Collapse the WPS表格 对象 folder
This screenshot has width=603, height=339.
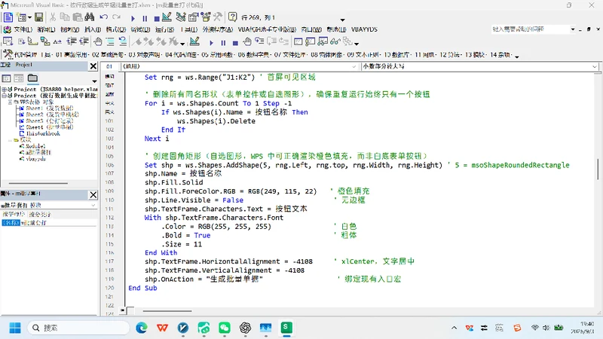tap(10, 102)
